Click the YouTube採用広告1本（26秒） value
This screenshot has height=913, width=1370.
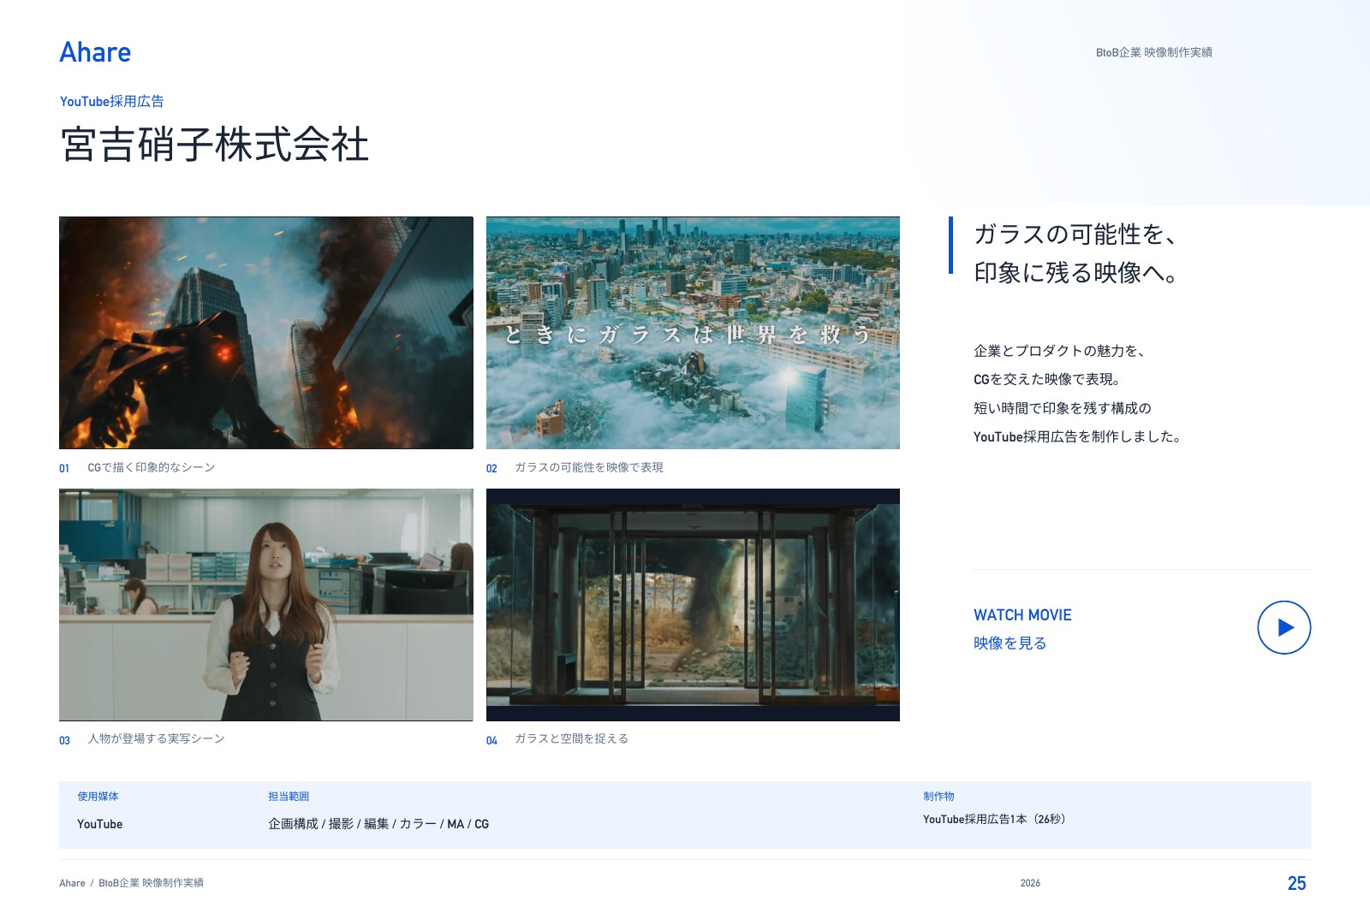(994, 819)
